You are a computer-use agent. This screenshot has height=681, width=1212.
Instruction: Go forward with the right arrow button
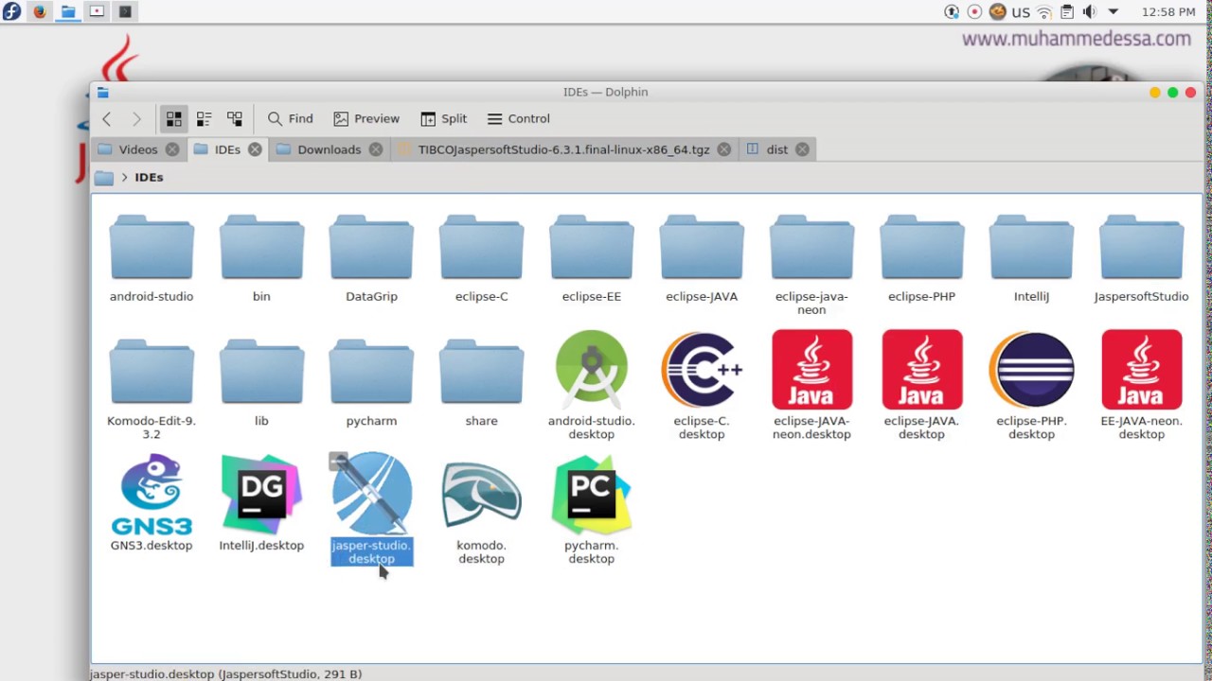click(x=136, y=118)
